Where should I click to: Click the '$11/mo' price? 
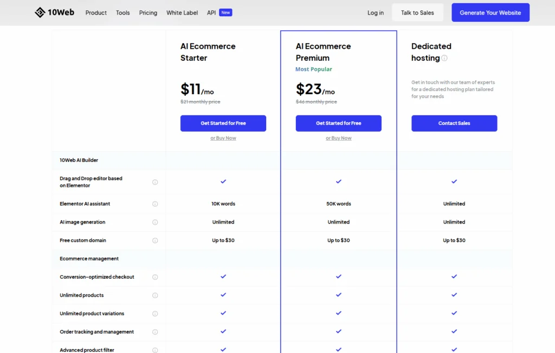pos(197,89)
